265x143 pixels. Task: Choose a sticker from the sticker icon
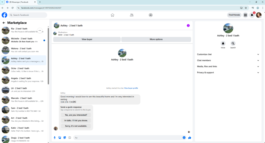[x=65, y=138]
